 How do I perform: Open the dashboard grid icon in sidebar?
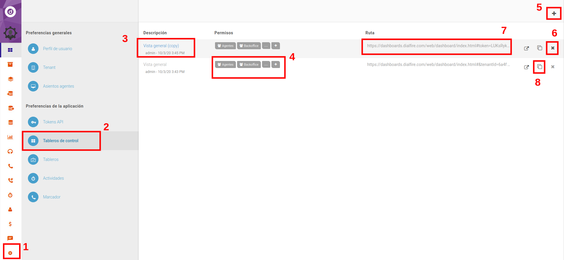10,50
